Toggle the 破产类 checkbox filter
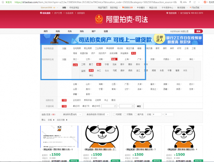 136,115
